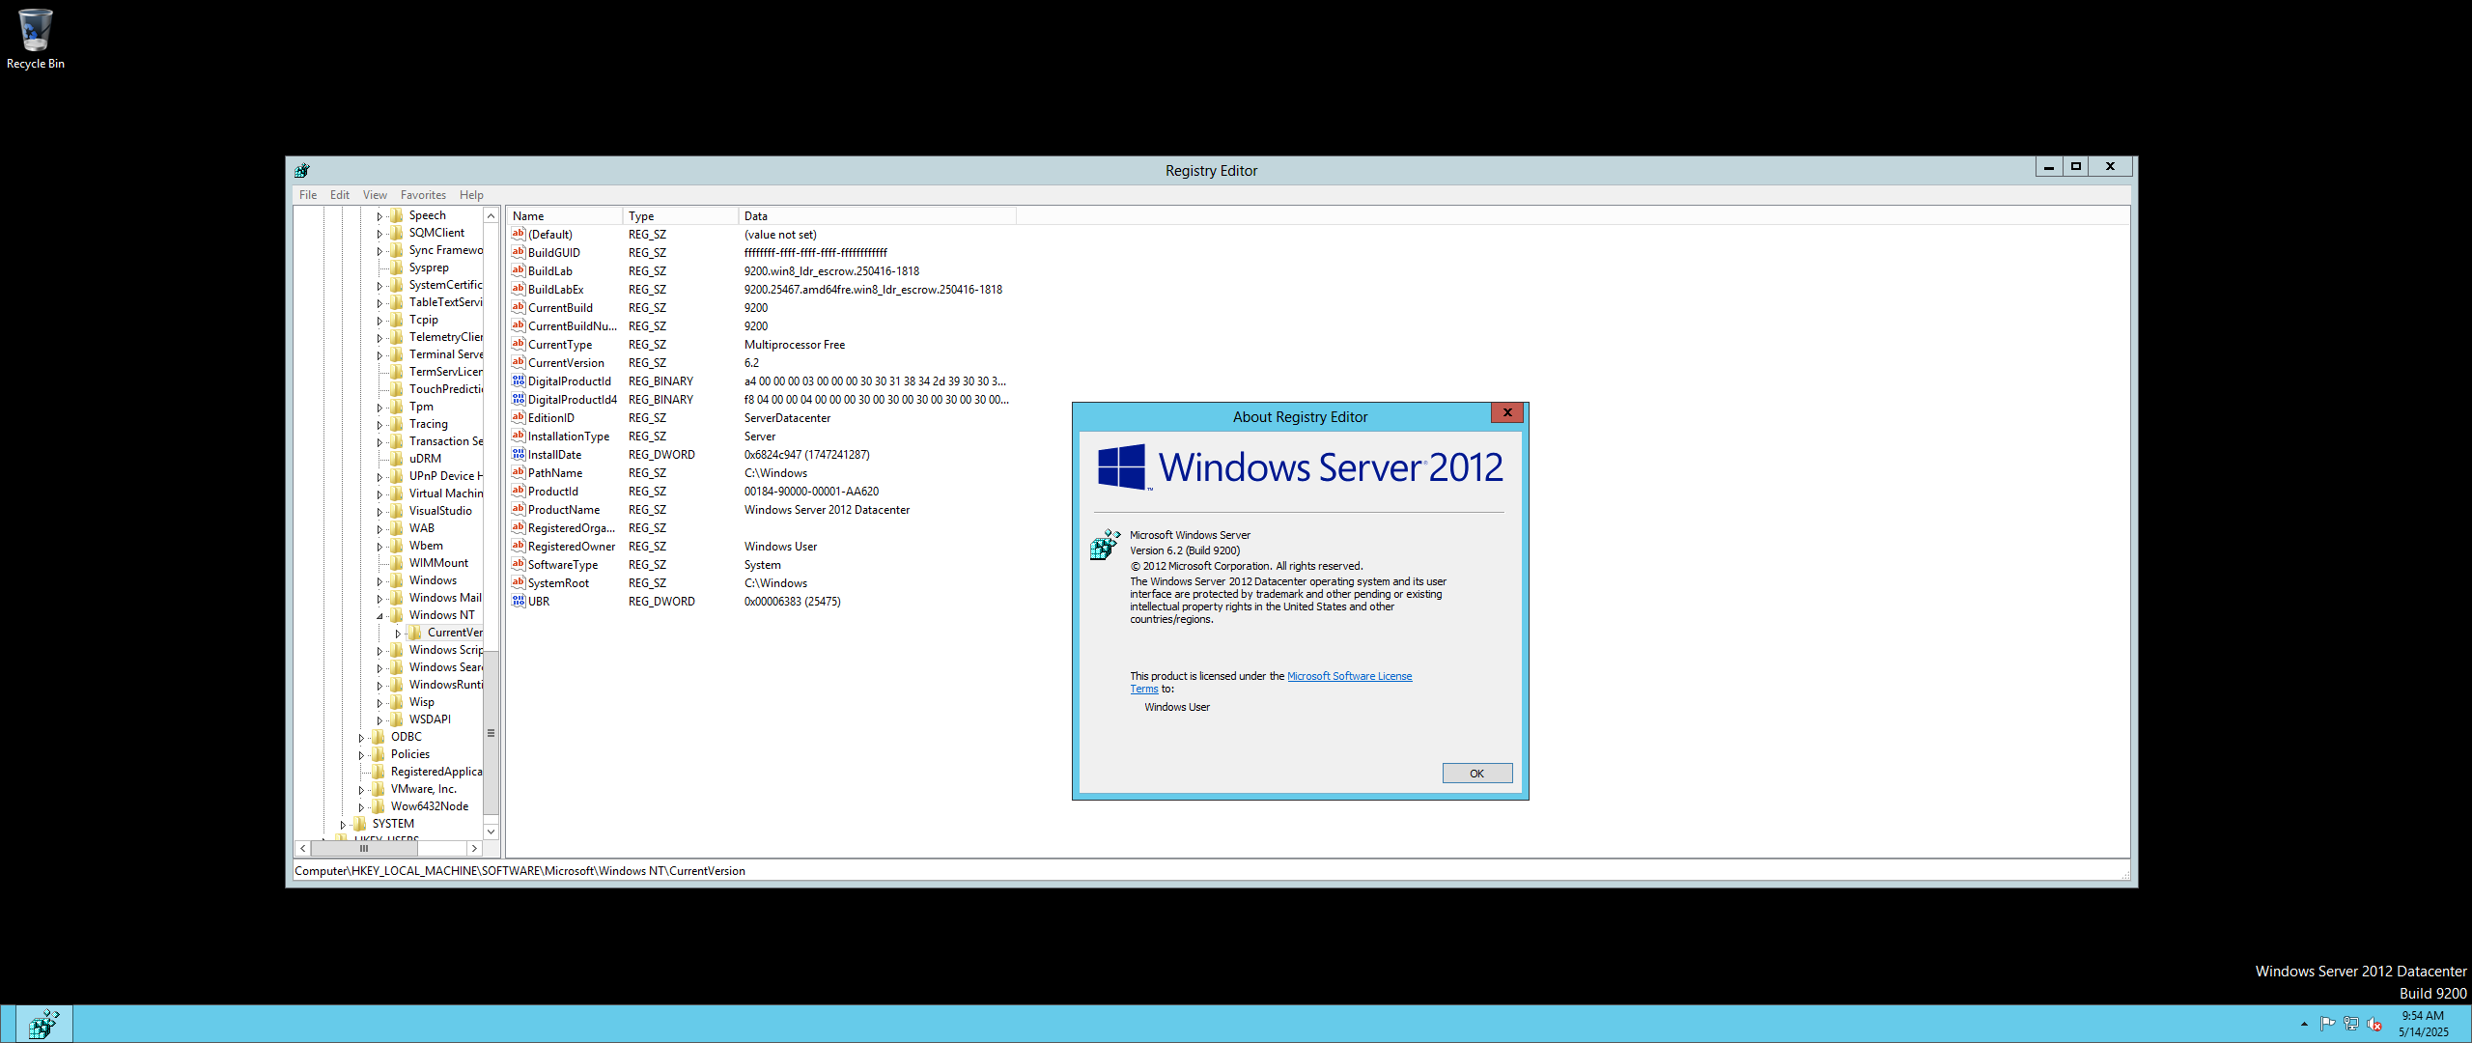The width and height of the screenshot is (2472, 1043).
Task: Expand the ODBC tree node
Action: click(x=361, y=738)
